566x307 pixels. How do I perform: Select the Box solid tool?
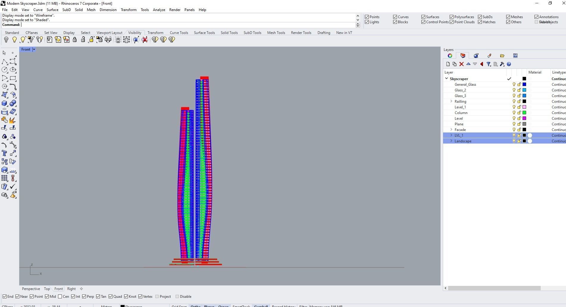click(4, 103)
